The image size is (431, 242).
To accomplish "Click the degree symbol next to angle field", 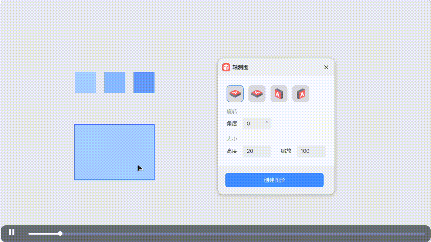I will tap(267, 121).
